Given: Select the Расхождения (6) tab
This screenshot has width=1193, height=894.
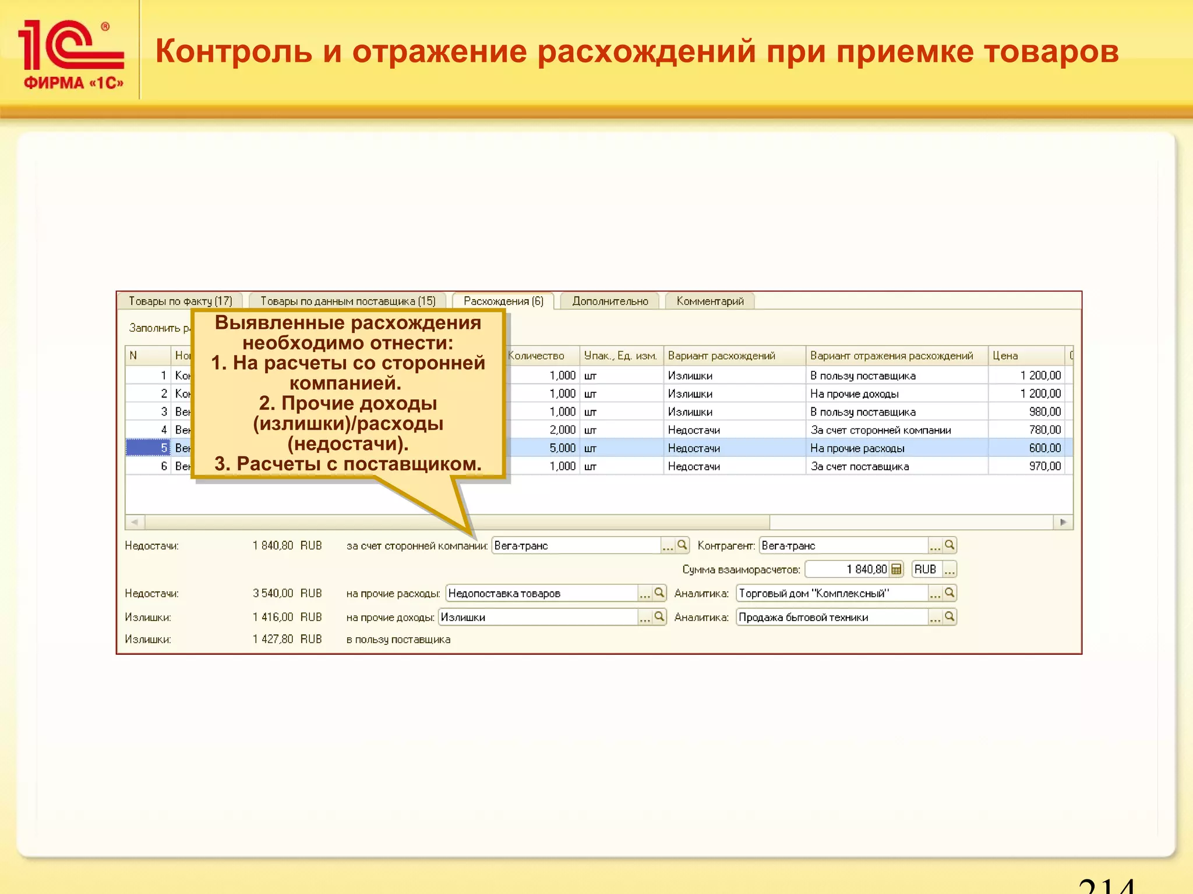Looking at the screenshot, I should (503, 301).
